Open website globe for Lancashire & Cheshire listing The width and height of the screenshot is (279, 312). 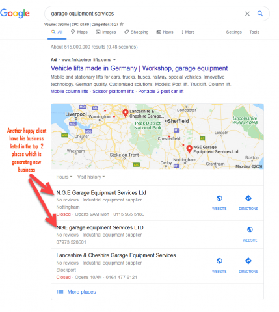[x=219, y=261]
